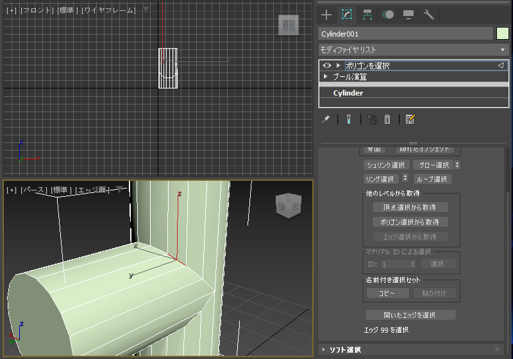Viewport: 513px width, 359px height.
Task: Toggle the Pin Stack icon
Action: coord(326,119)
